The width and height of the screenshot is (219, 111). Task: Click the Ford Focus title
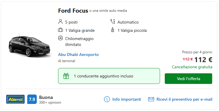coord(73,11)
